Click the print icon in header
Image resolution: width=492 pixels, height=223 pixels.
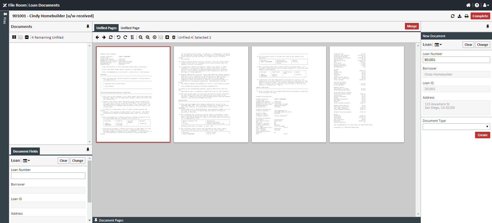tap(466, 16)
